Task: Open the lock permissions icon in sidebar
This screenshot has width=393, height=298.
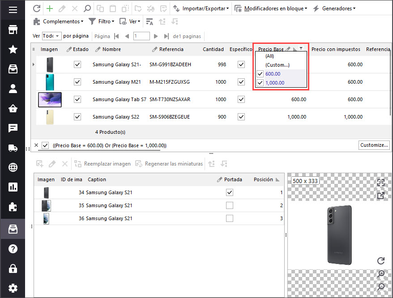Action: tap(13, 268)
